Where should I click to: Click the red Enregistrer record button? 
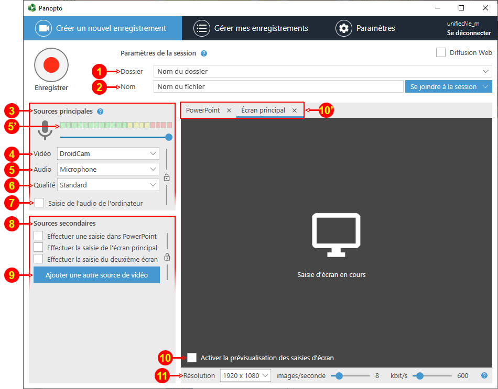pos(51,65)
